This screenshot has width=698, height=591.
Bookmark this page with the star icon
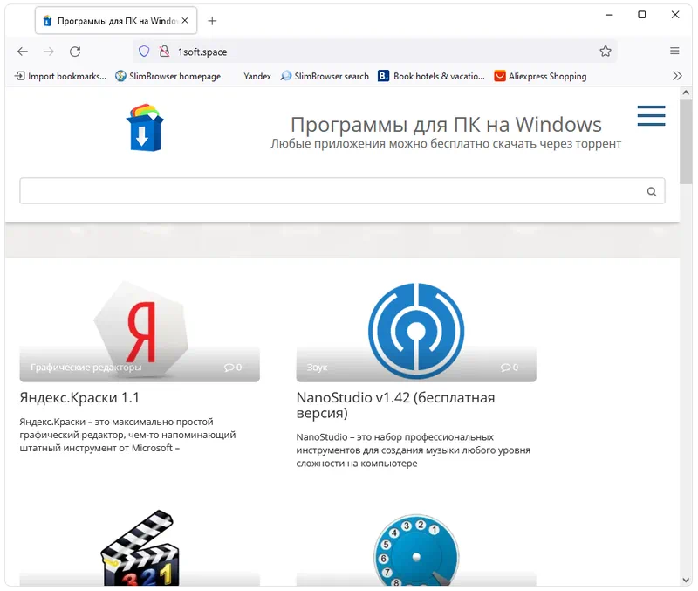coord(605,52)
